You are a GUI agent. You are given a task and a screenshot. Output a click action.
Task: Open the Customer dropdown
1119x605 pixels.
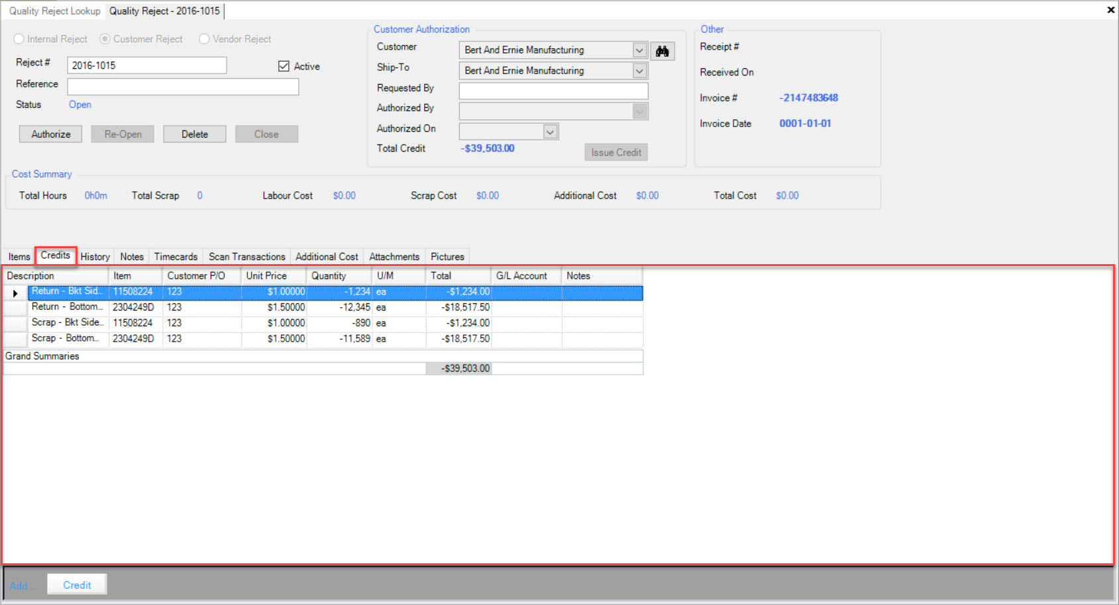[639, 50]
